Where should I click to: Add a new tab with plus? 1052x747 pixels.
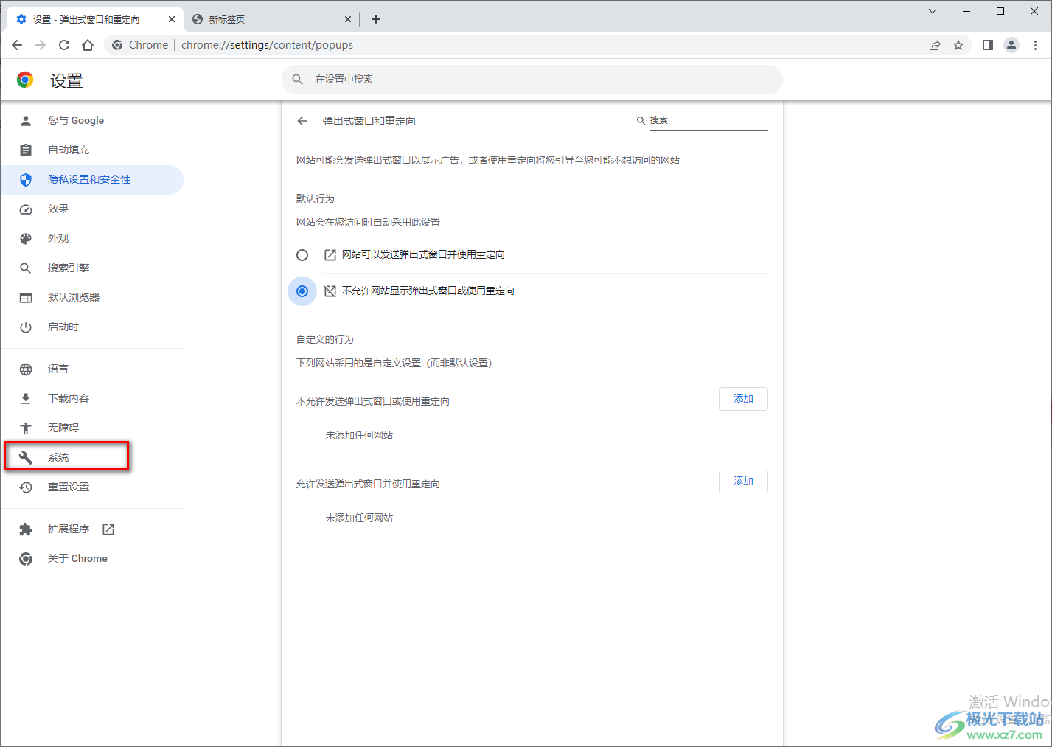376,19
